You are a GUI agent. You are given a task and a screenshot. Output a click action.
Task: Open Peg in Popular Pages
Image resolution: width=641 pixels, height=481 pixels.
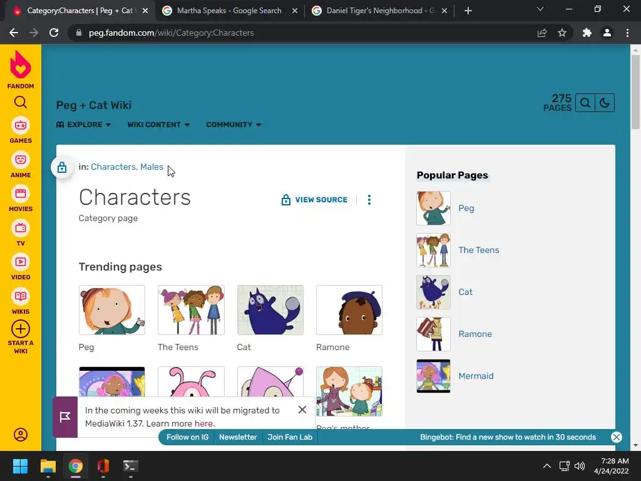[x=466, y=208]
